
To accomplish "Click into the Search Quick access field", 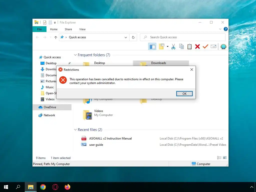I will [183, 37].
